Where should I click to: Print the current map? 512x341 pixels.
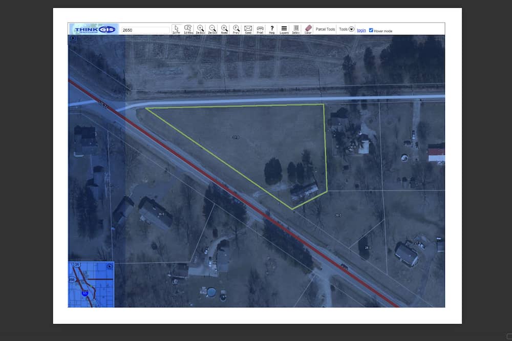point(260,29)
